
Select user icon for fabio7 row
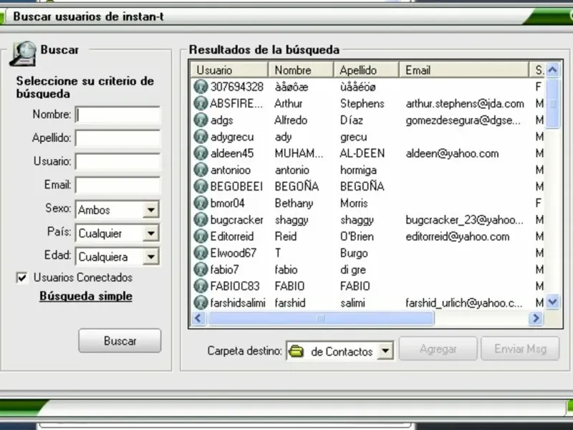pyautogui.click(x=201, y=269)
